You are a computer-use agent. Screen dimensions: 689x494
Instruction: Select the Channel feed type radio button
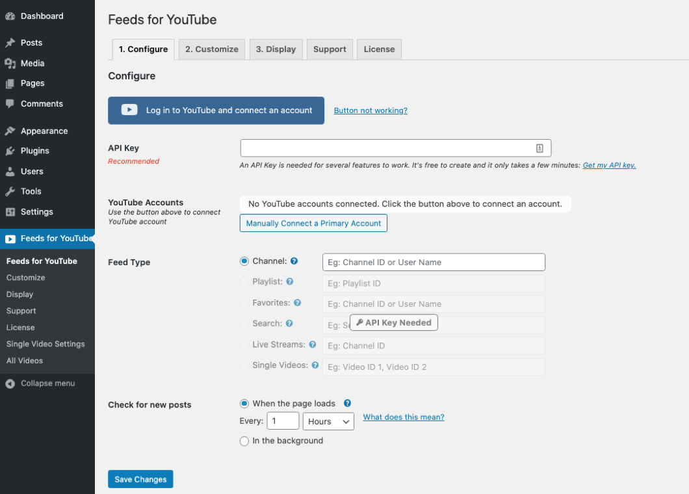tap(244, 261)
